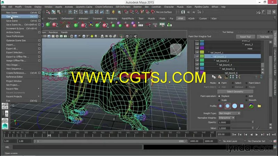Click the tail_bound_3 color swatch

[x=202, y=60]
